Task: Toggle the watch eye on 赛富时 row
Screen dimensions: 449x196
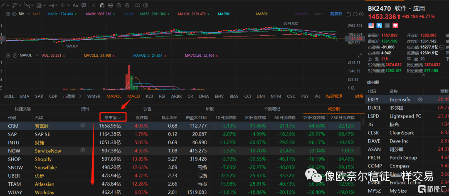Action: click(83, 126)
